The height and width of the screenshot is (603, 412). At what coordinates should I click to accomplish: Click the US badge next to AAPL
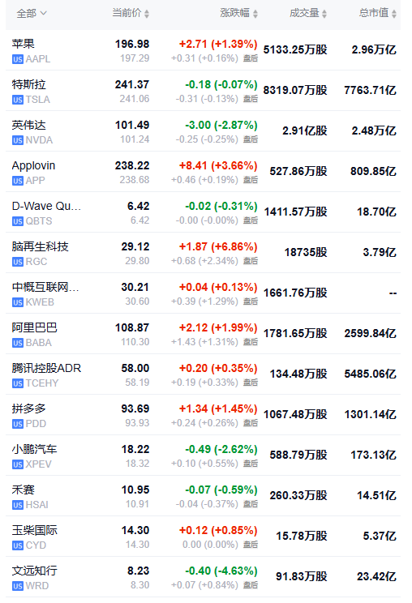pos(18,59)
